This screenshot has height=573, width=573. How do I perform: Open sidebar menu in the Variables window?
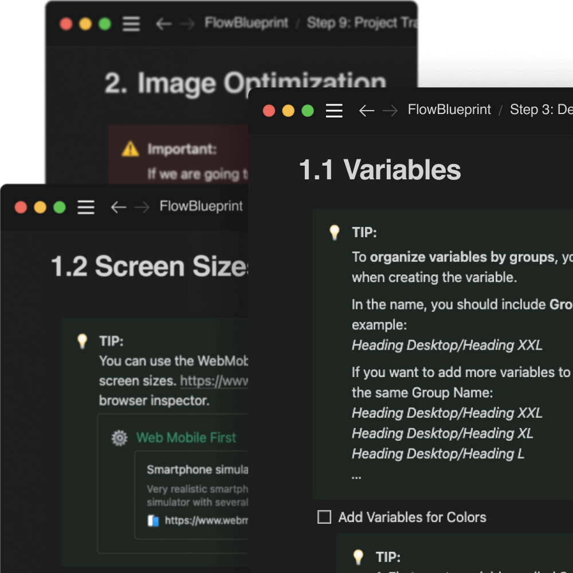(334, 111)
